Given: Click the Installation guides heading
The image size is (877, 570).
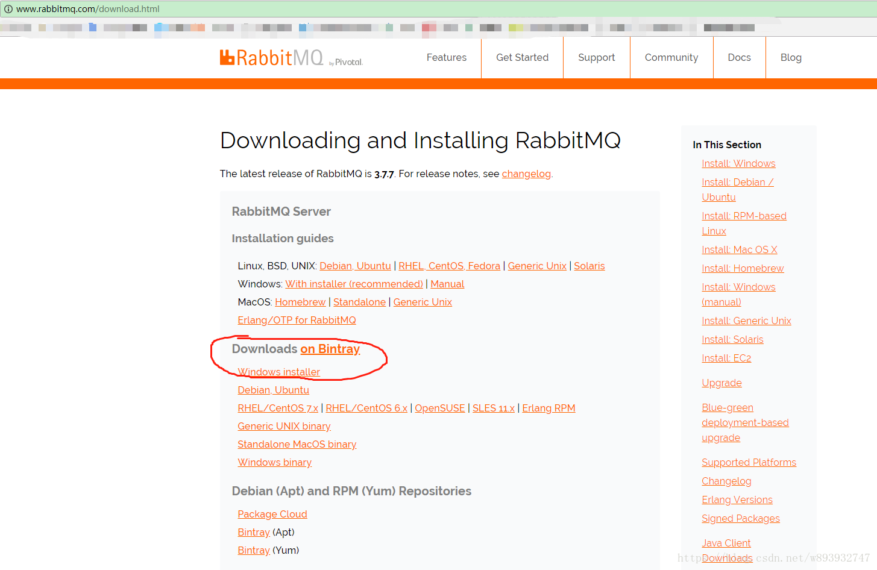Looking at the screenshot, I should [x=283, y=238].
